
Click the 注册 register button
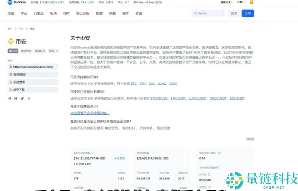pos(248,13)
